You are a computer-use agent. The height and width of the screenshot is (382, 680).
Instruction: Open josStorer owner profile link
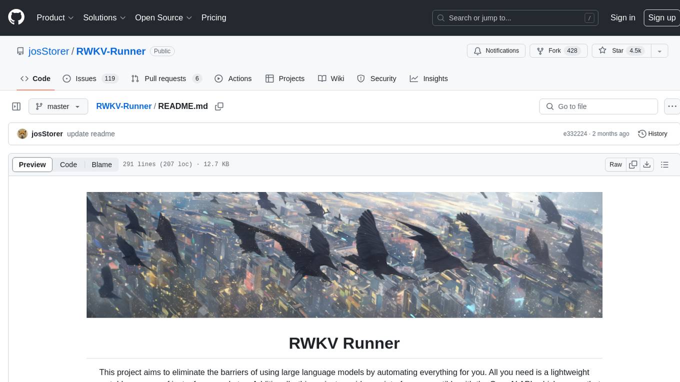(49, 51)
